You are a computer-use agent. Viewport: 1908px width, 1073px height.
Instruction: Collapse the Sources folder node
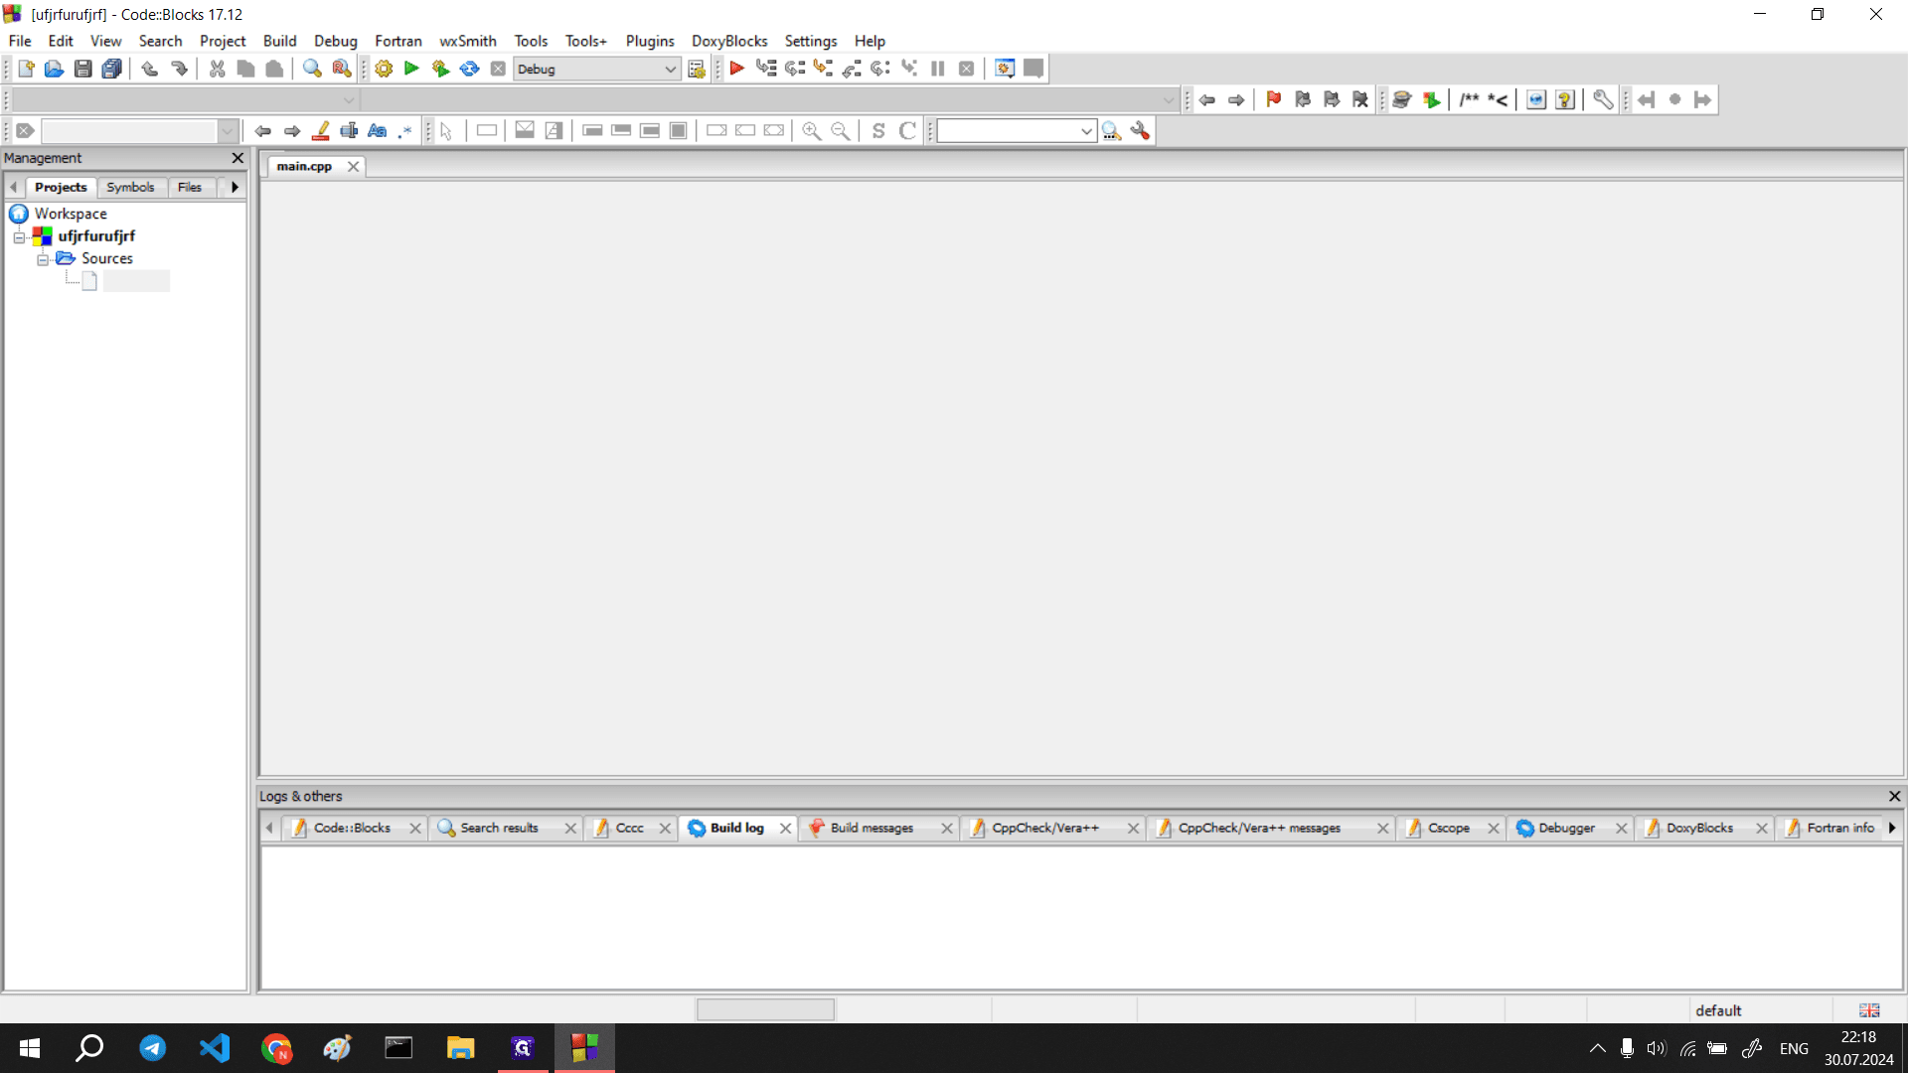[x=43, y=259]
